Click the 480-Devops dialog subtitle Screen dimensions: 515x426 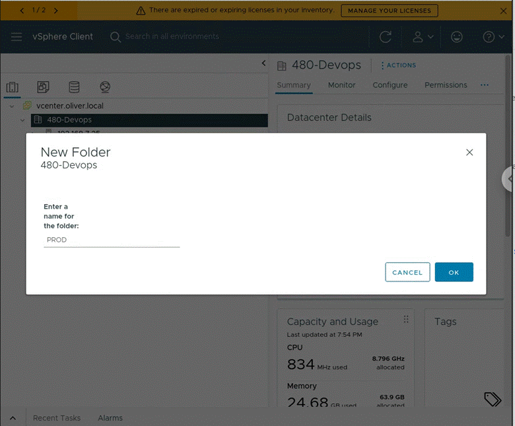(69, 165)
